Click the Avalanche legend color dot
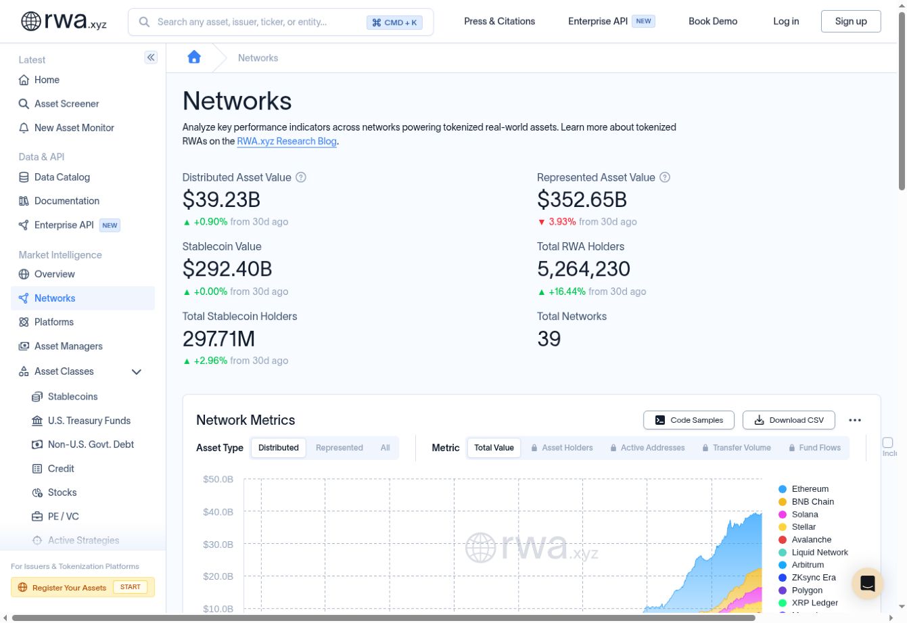The width and height of the screenshot is (907, 623). coord(783,540)
